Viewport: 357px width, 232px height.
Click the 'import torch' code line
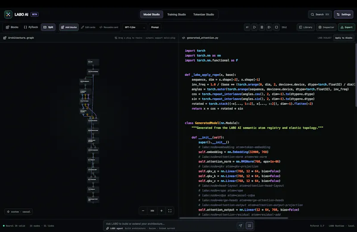point(195,50)
